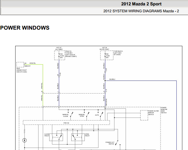Click the zigzag resistor symbol under P/W CM

click(24, 131)
